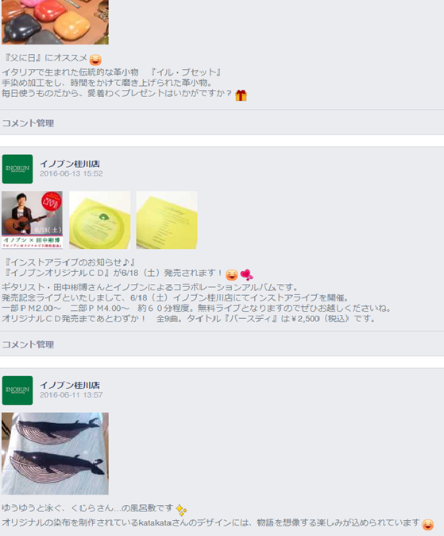Open the イノブン桂川店 name on the 06-13 post
444x536 pixels.
click(x=70, y=164)
